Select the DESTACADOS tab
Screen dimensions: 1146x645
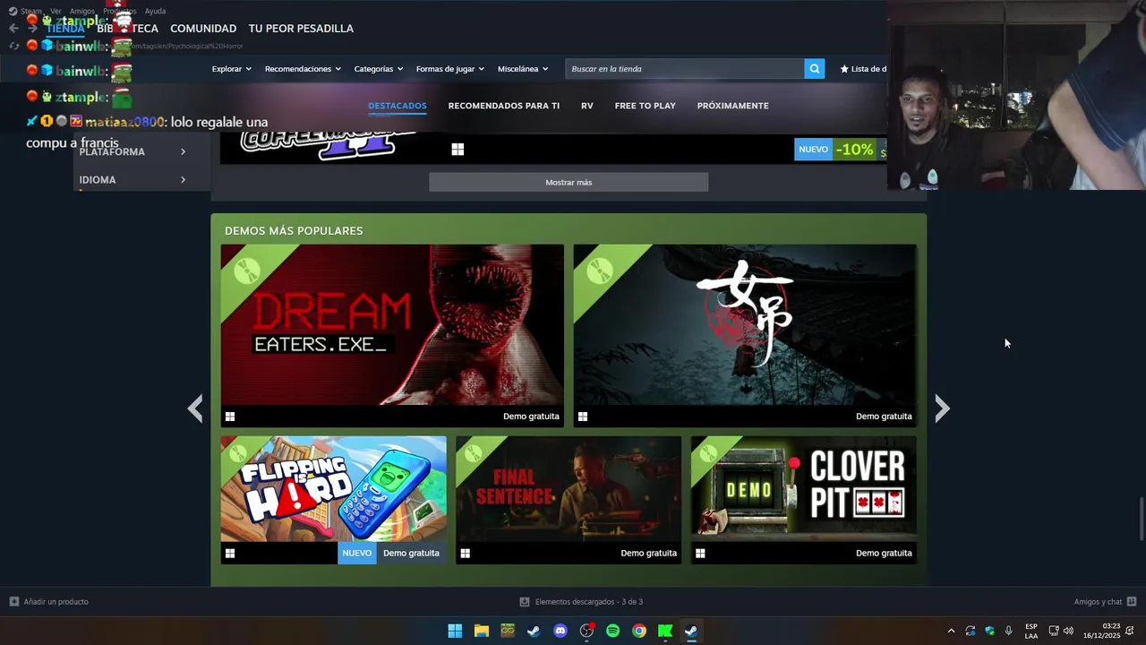[x=398, y=106]
